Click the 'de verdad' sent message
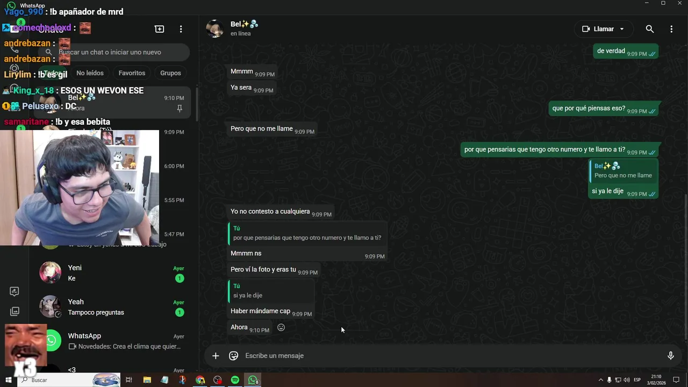 pos(626,51)
